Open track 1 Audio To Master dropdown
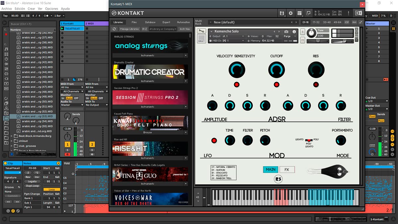This screenshot has height=224, width=398. coord(72,105)
